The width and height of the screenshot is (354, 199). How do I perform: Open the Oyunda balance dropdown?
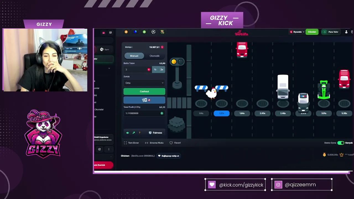point(297,32)
